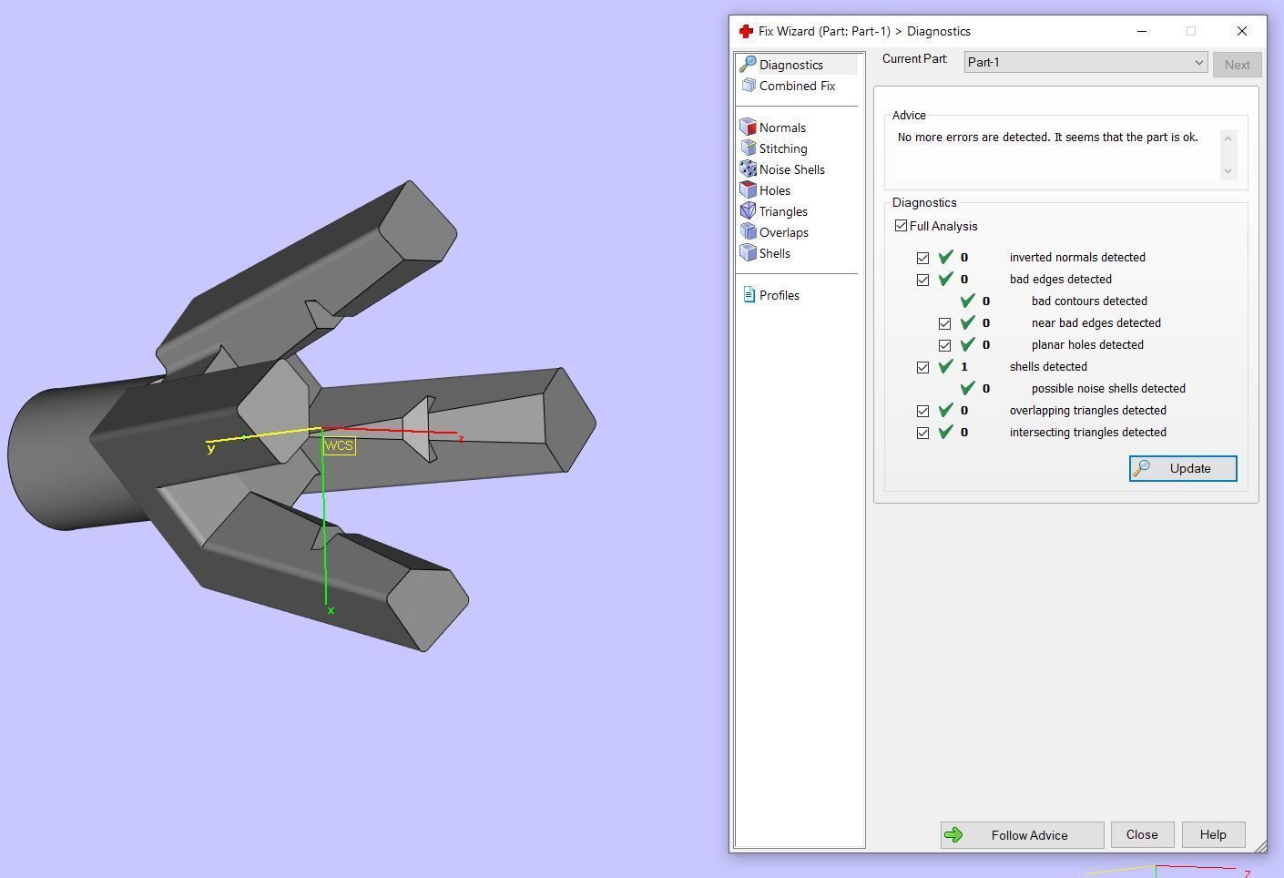The image size is (1284, 878).
Task: Toggle the Full Analysis checkbox
Action: (901, 225)
